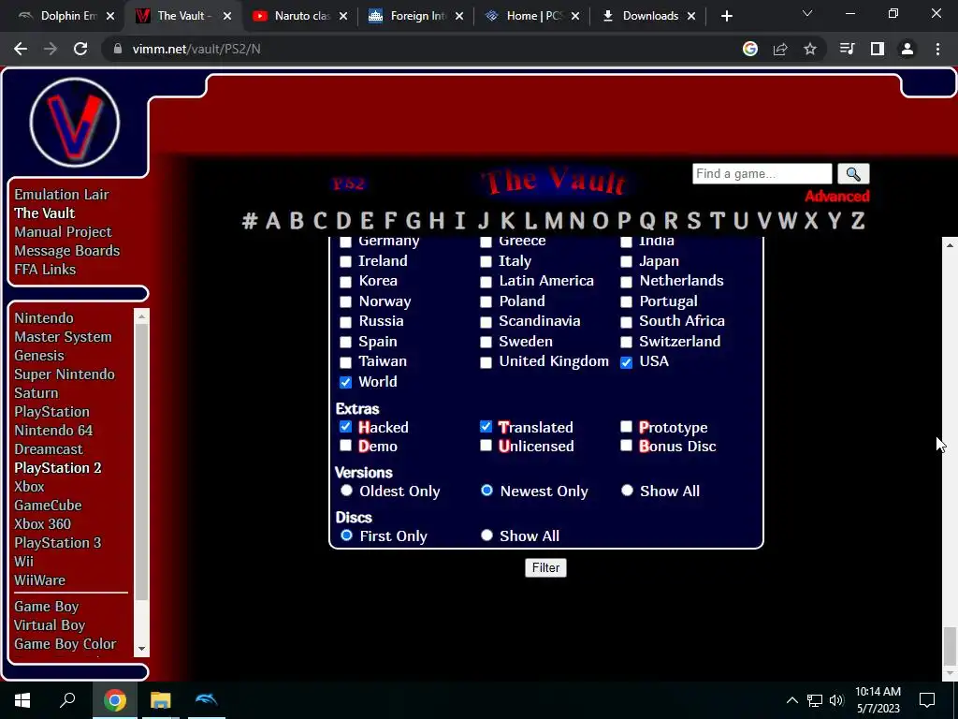
Task: Open the Chrome profile icon
Action: 907,49
